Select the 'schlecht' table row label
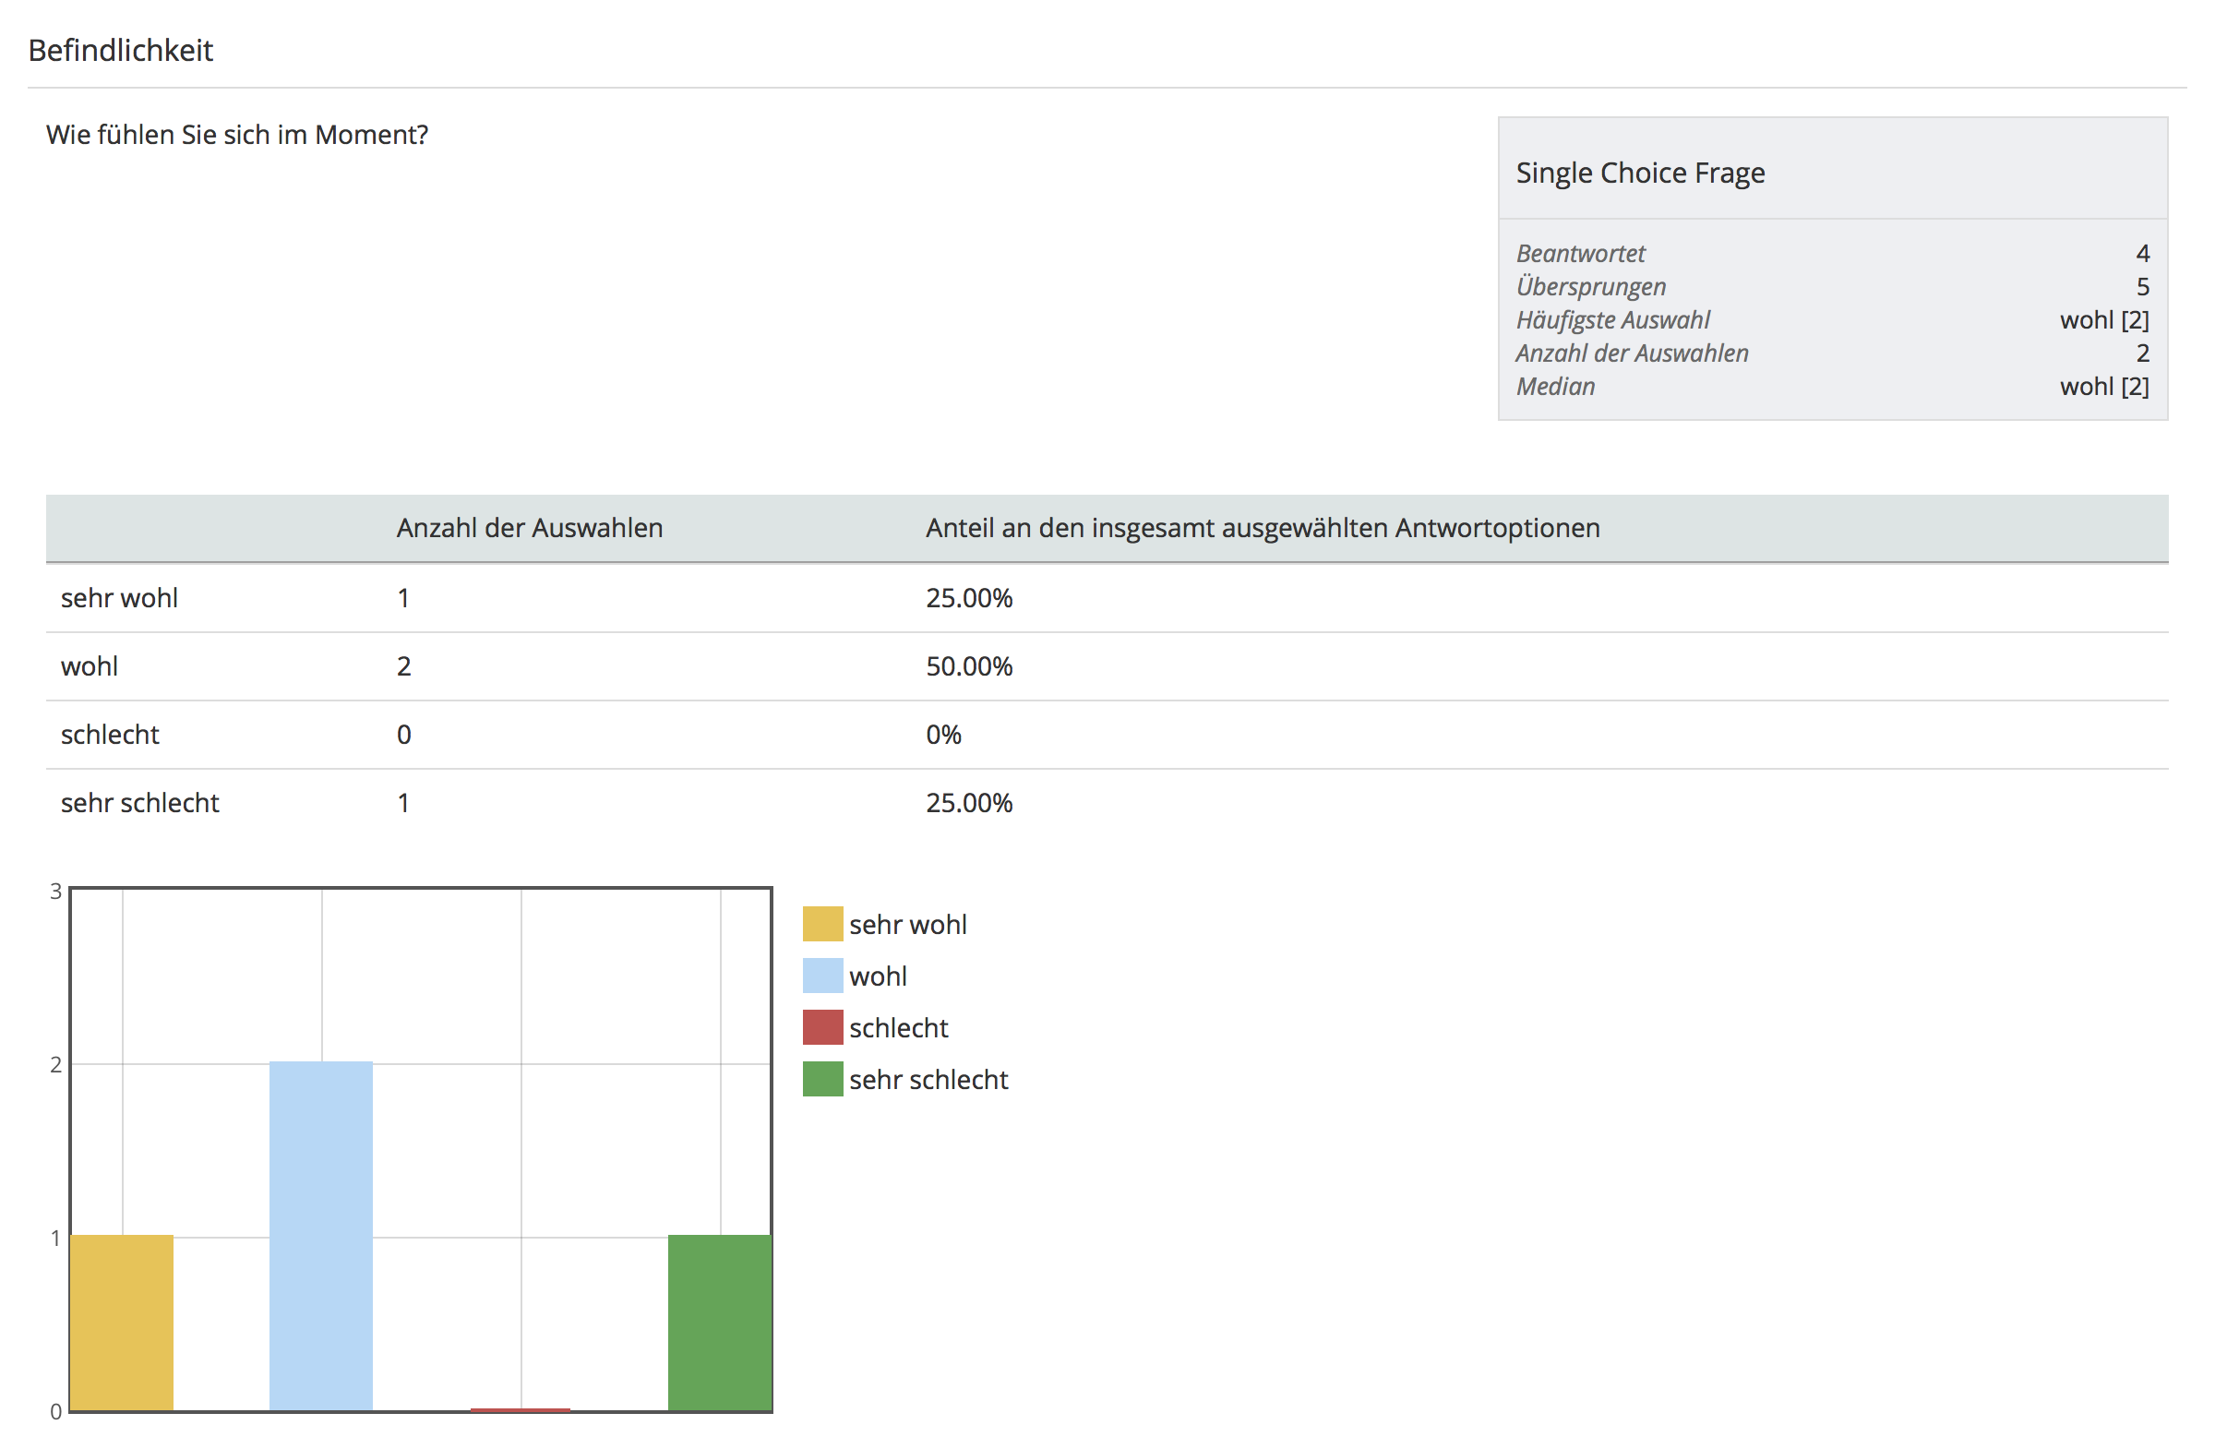The width and height of the screenshot is (2215, 1449). 110,735
